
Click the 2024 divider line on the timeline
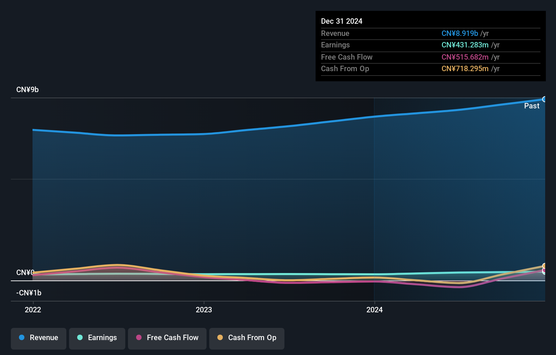coord(374,200)
